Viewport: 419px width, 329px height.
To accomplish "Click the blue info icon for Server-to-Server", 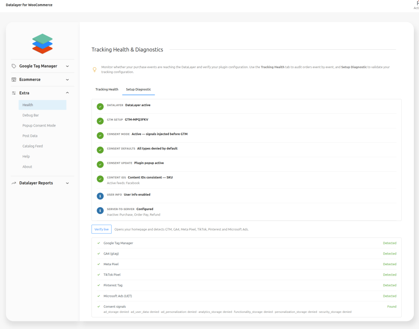I will (100, 210).
